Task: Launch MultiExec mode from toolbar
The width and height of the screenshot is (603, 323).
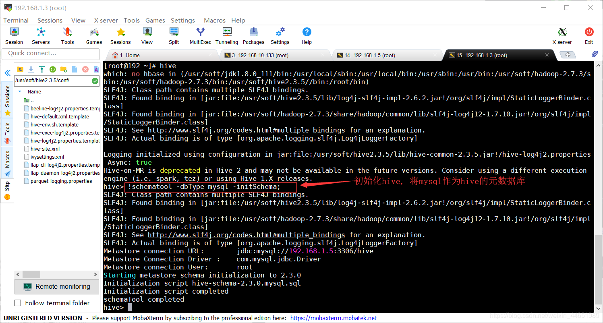Action: click(x=200, y=36)
